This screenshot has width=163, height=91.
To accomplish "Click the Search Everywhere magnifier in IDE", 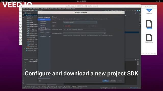I will [x=135, y=11].
